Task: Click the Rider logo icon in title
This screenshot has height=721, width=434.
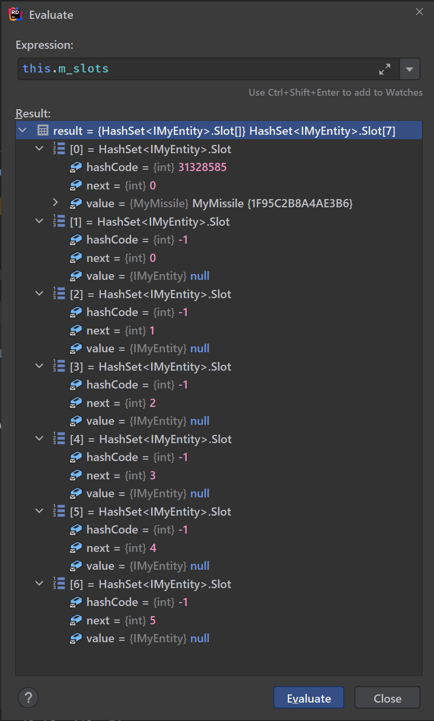Action: click(x=15, y=14)
